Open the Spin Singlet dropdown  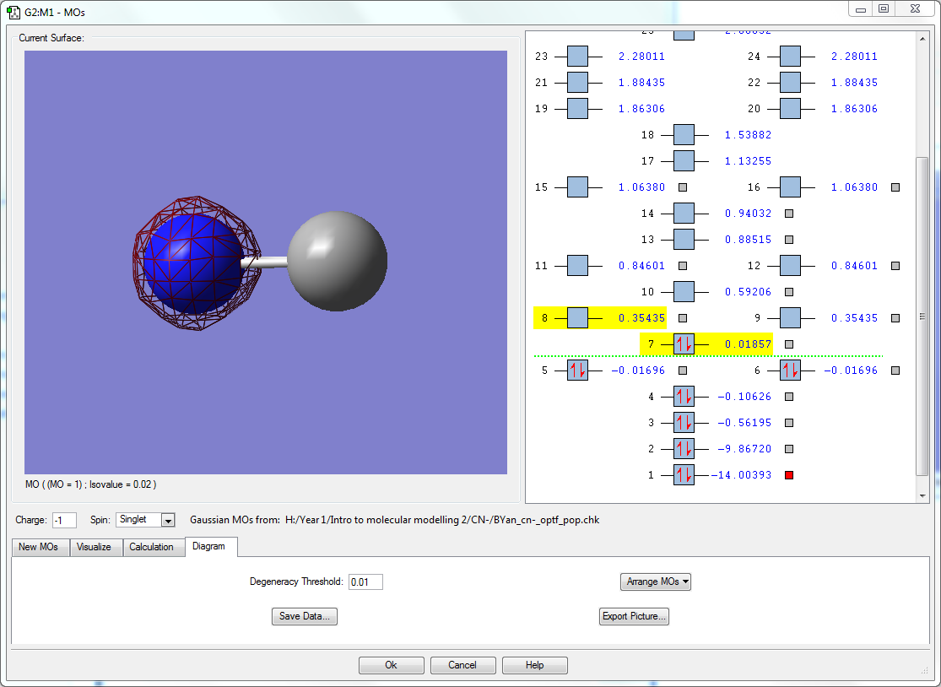coord(167,520)
